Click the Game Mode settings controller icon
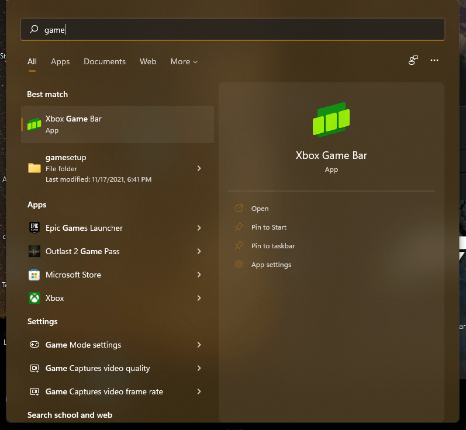Screen dimensions: 466x430 (34, 345)
